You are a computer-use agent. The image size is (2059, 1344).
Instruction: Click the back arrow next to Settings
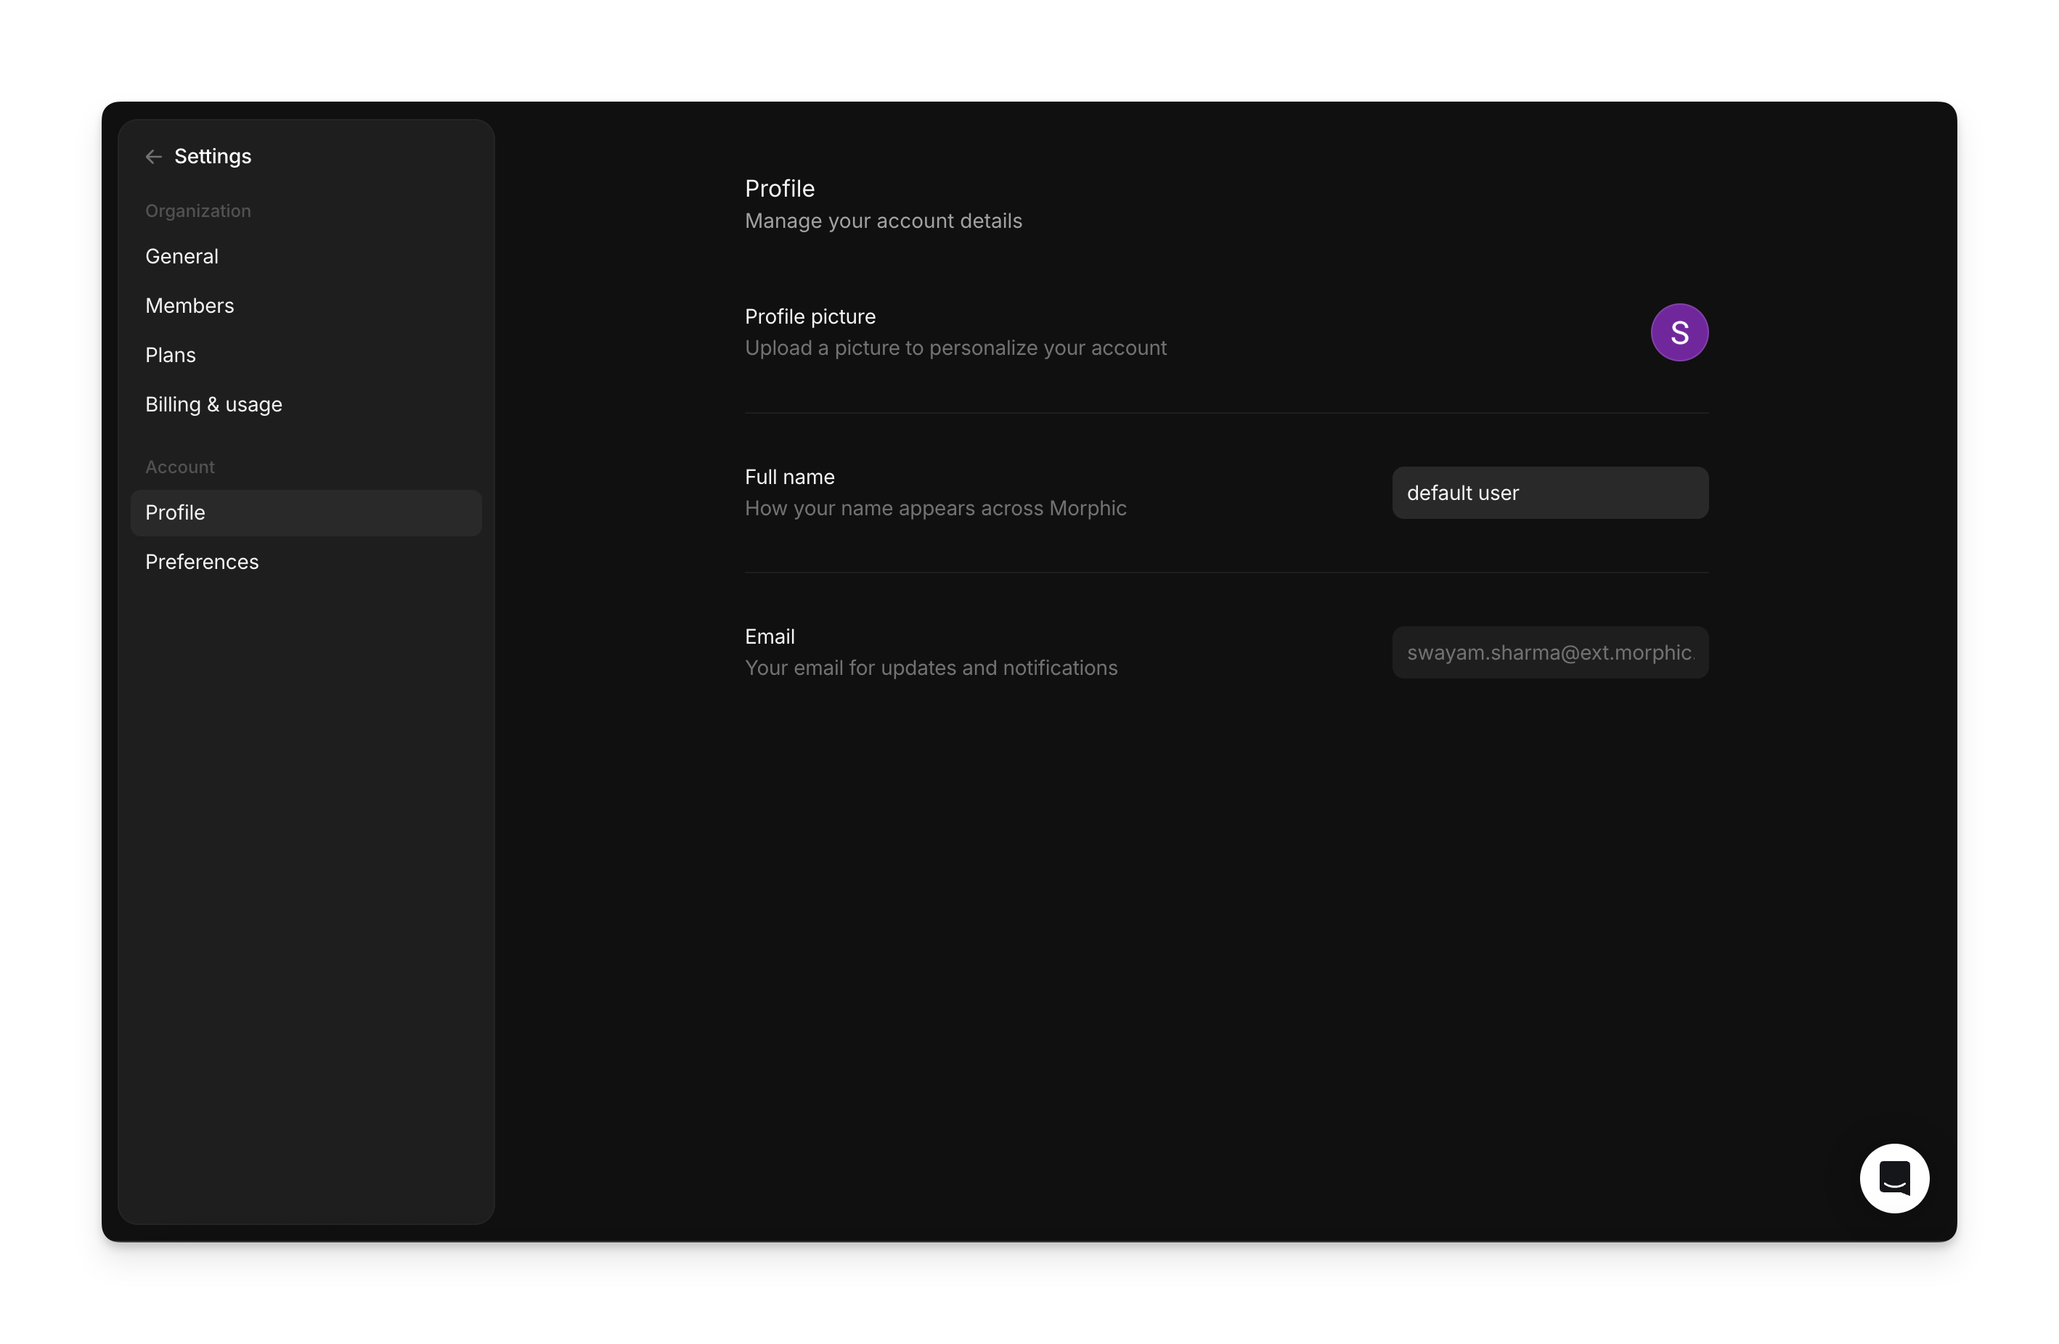tap(153, 157)
